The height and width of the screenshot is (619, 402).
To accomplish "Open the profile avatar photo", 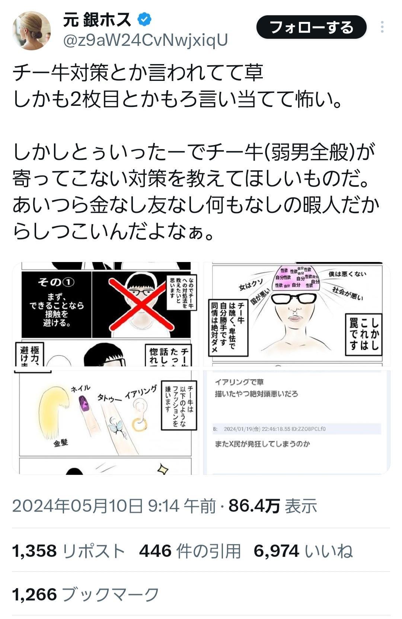I will pos(32,31).
